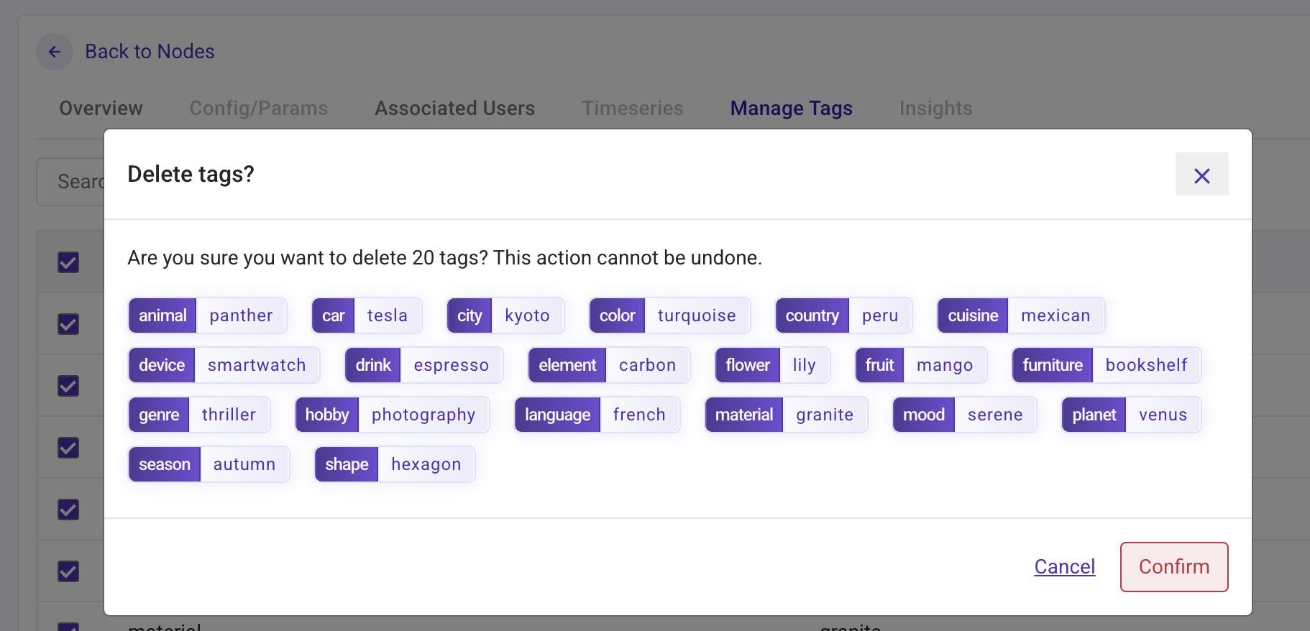
Task: Click the back arrow icon
Action: pos(55,52)
